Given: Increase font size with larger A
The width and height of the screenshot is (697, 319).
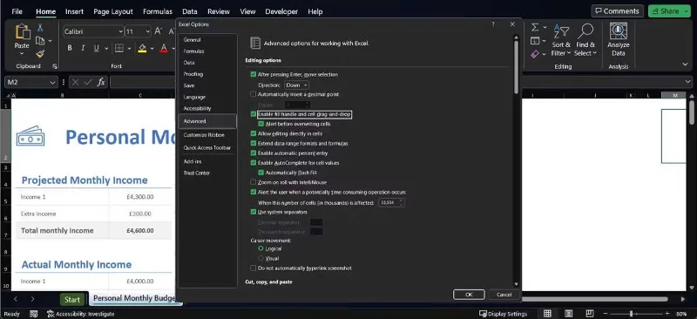Looking at the screenshot, I should point(159,31).
